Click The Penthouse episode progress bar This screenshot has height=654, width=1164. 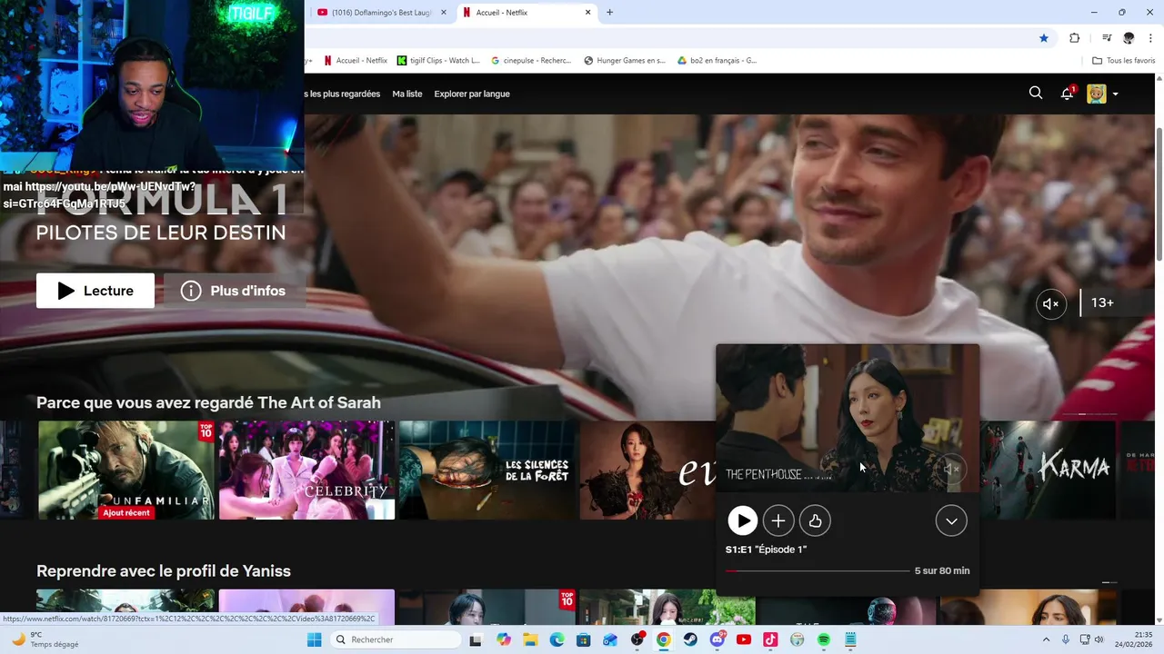coord(818,571)
